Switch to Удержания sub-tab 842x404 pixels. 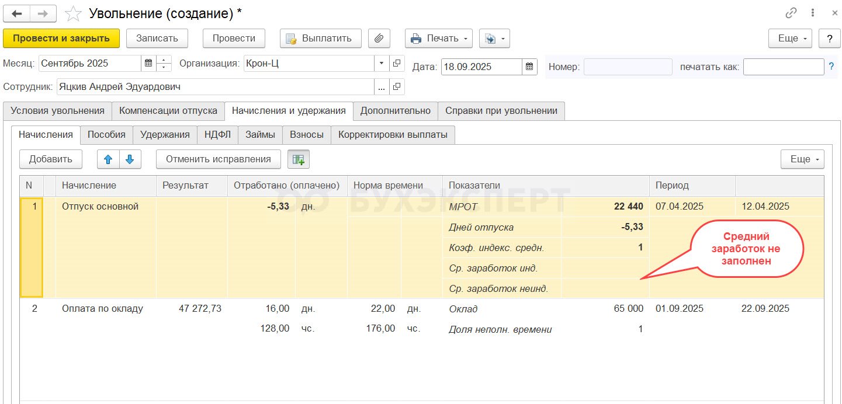(x=165, y=134)
